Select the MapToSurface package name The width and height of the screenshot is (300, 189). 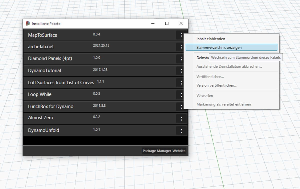tap(42, 35)
